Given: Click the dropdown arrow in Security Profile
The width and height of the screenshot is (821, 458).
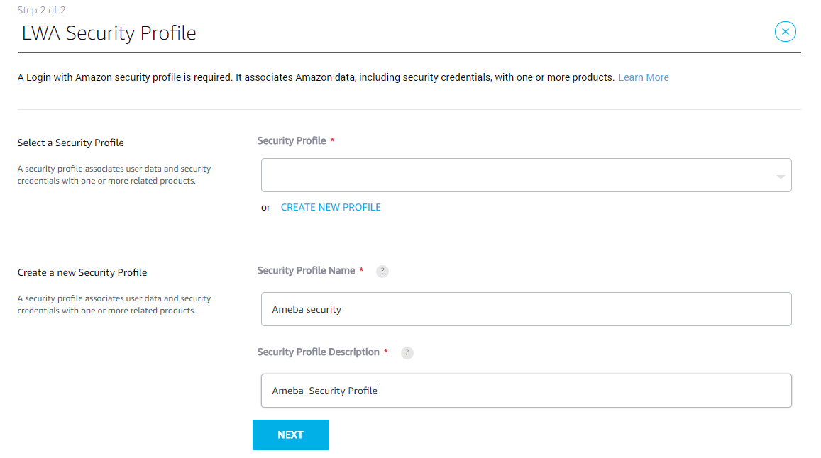Looking at the screenshot, I should point(780,177).
